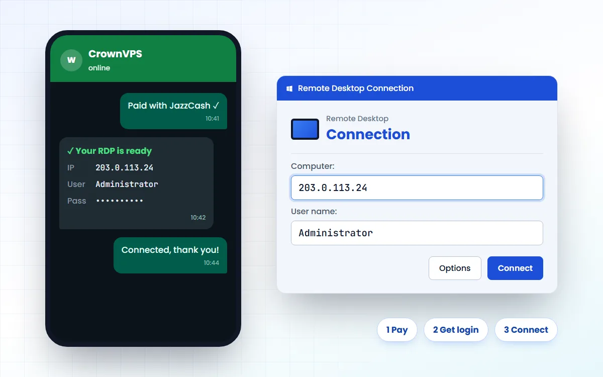Click the 'Remote Desktop Connection' title bar text

pyautogui.click(x=356, y=88)
